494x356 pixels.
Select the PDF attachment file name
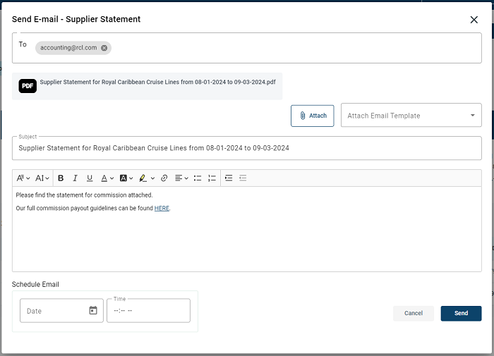[157, 82]
